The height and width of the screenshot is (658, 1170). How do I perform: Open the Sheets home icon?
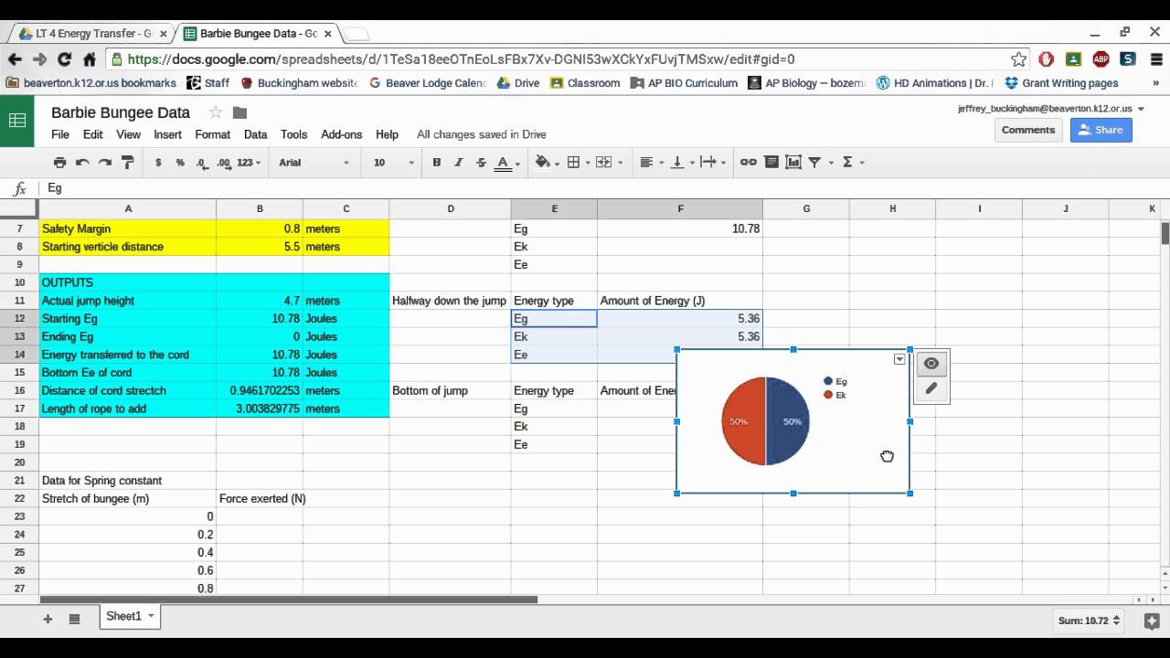click(x=16, y=120)
